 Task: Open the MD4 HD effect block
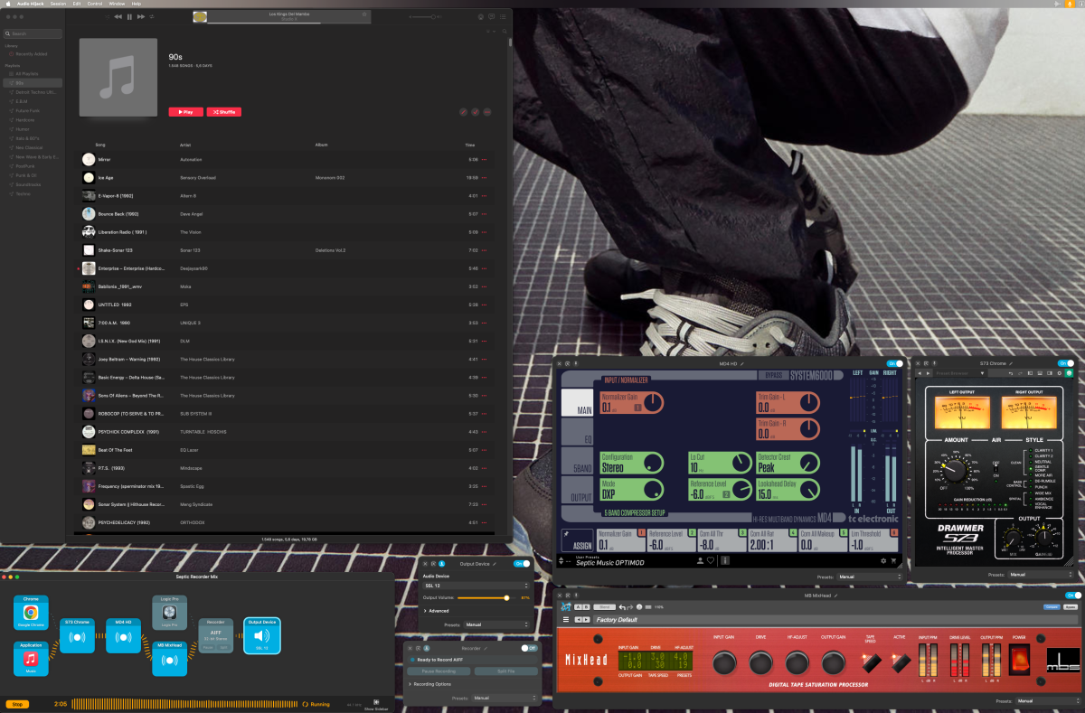click(x=124, y=635)
